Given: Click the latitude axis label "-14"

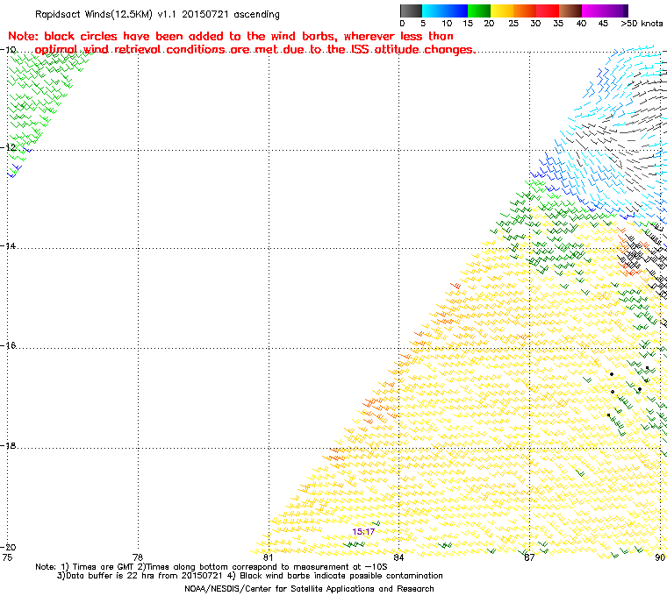Looking at the screenshot, I should click(10, 246).
